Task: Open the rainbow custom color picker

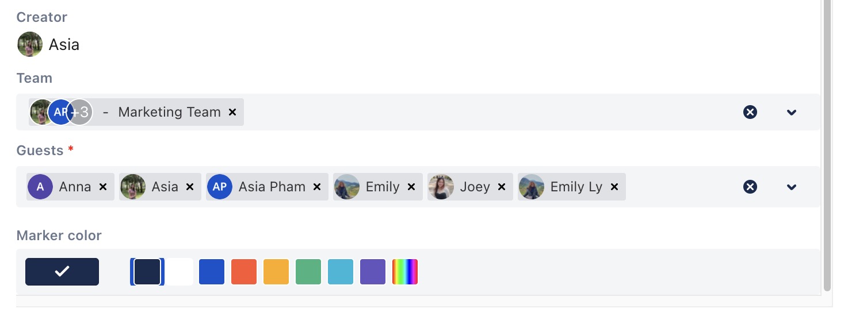Action: tap(405, 272)
